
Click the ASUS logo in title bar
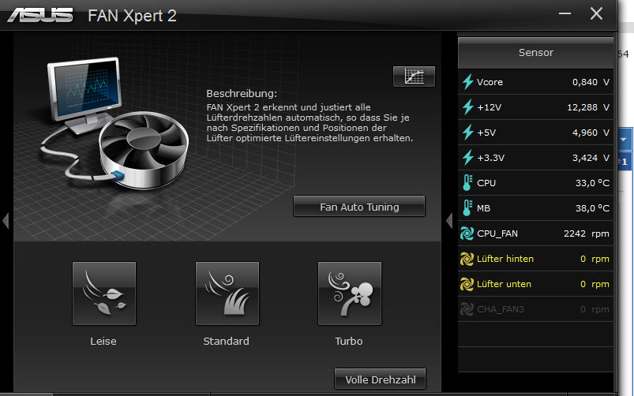pos(40,15)
